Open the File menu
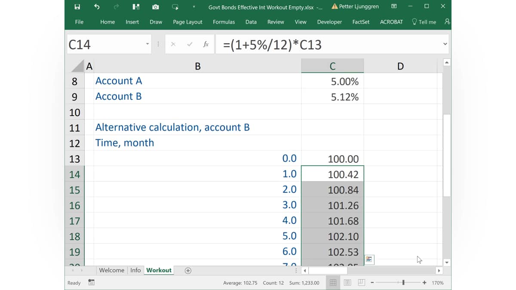The width and height of the screenshot is (516, 290). [x=79, y=22]
